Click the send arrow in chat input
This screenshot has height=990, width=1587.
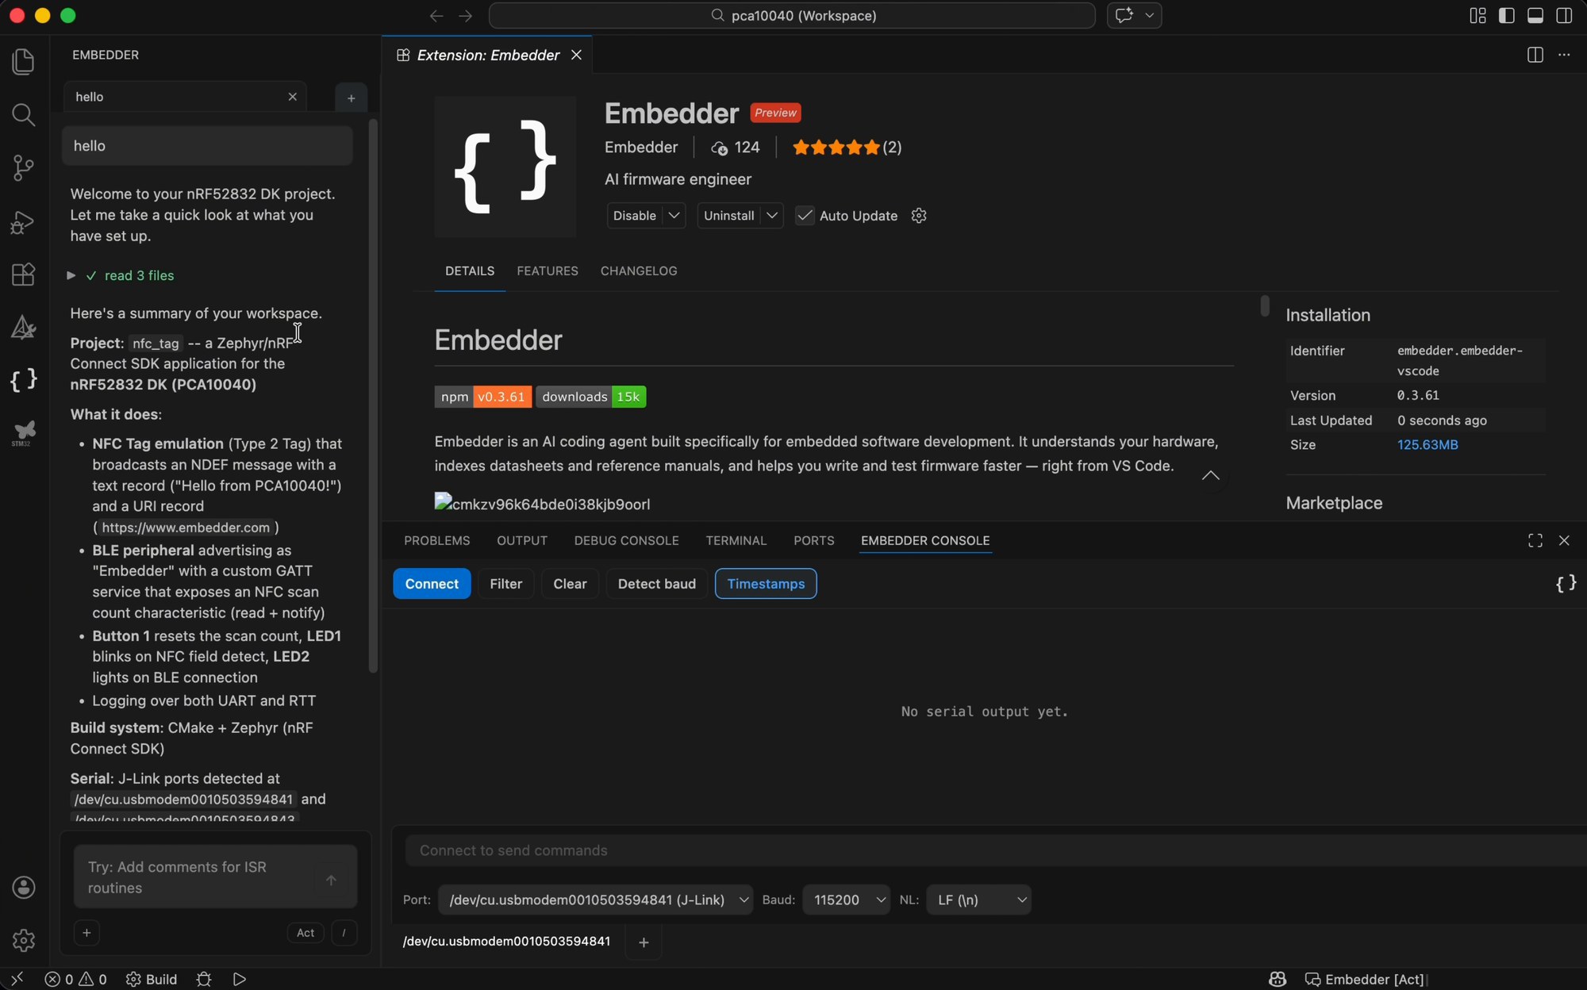tap(331, 880)
